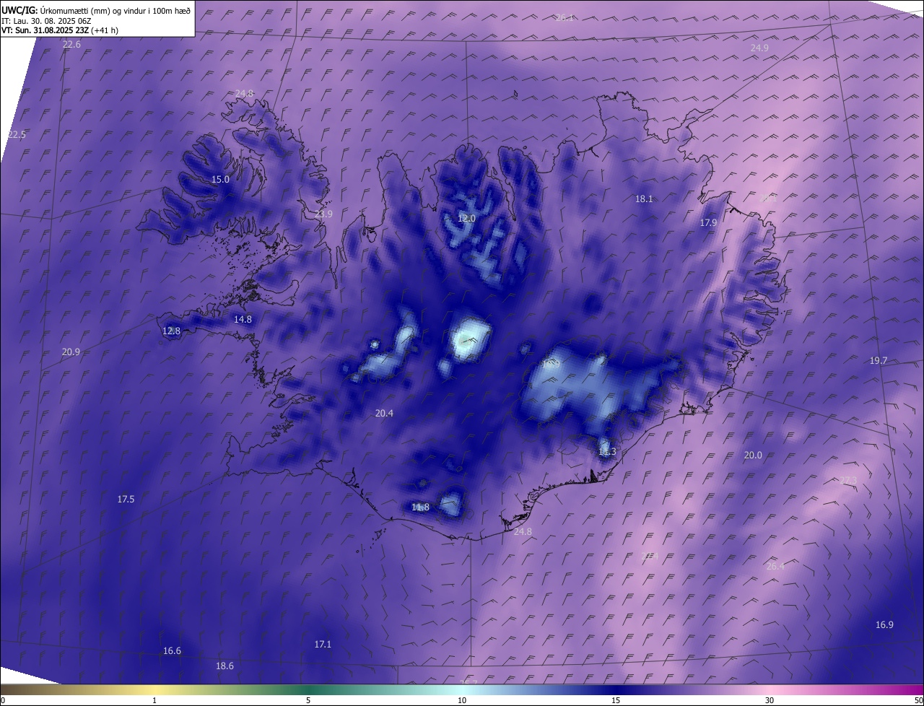Click the 27.3 value label
This screenshot has height=706, width=924.
point(848,481)
